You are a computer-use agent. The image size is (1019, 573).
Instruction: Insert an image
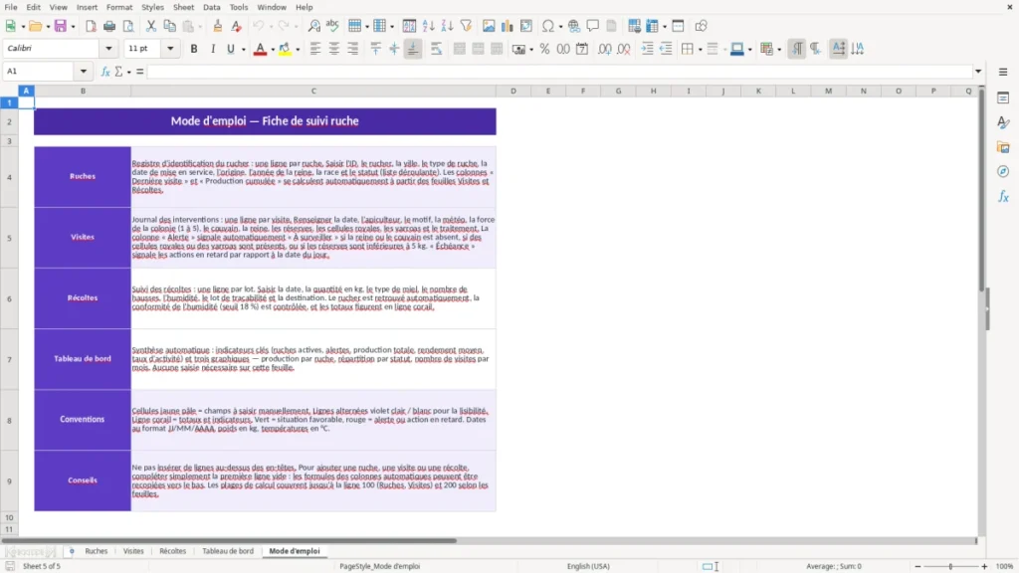tap(489, 26)
